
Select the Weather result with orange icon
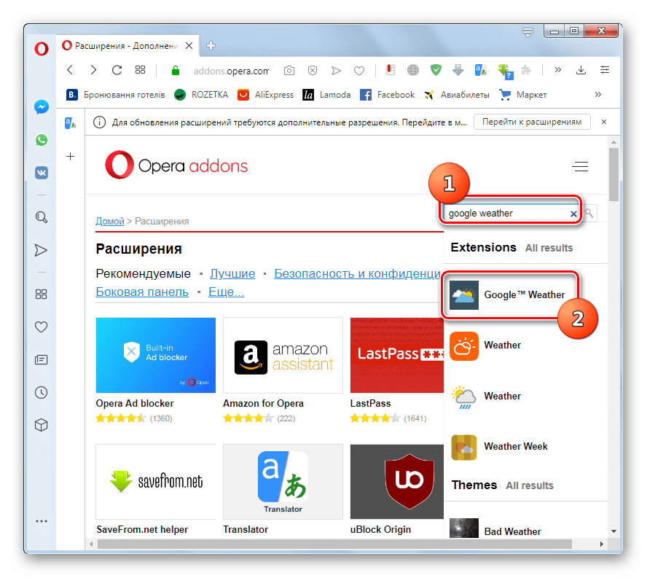tap(485, 345)
